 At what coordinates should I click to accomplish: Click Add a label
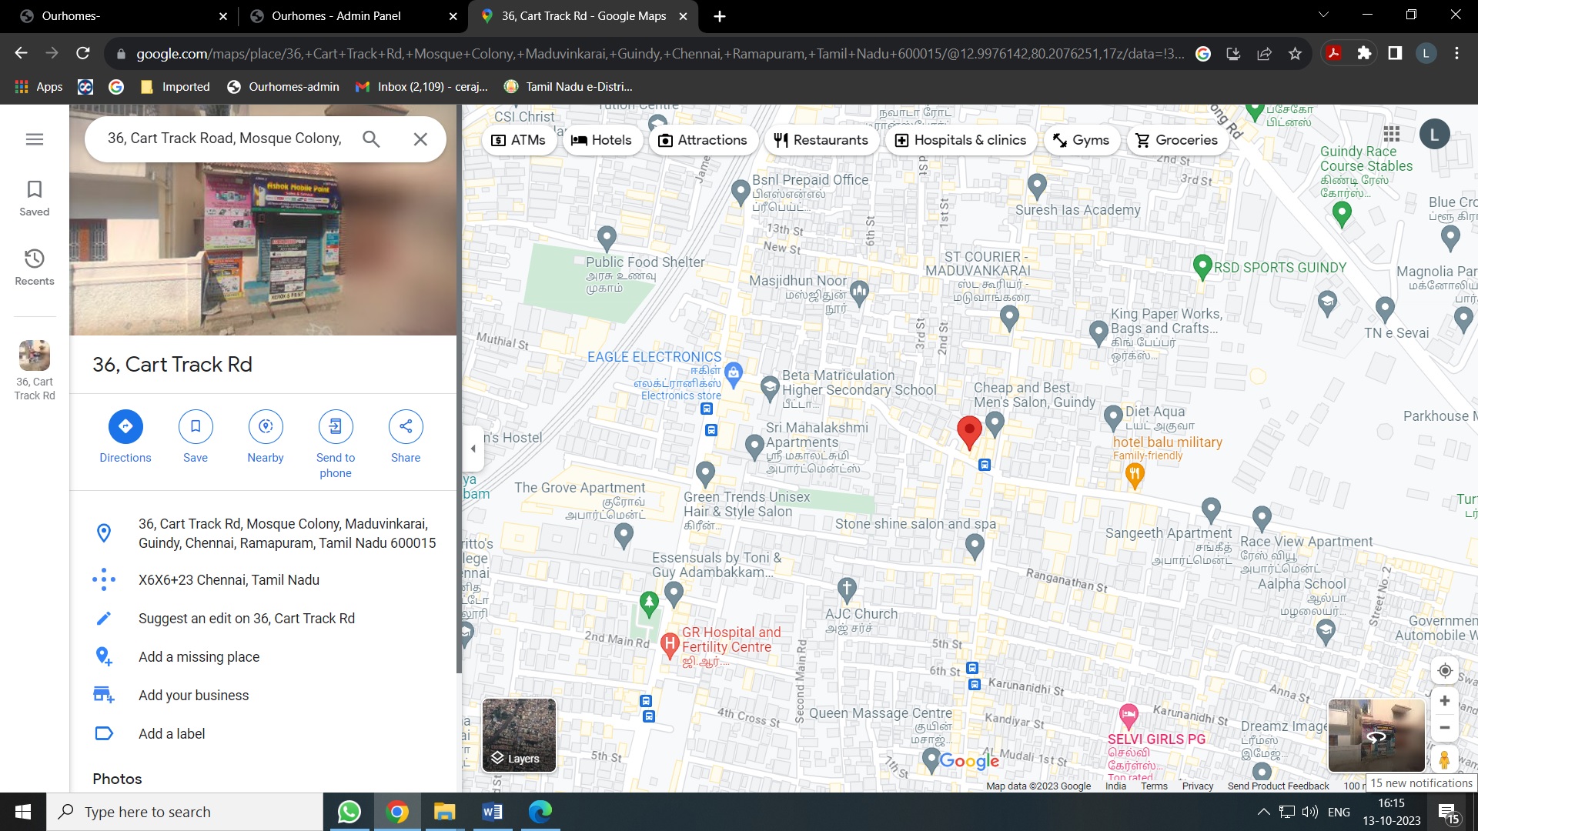264,734
